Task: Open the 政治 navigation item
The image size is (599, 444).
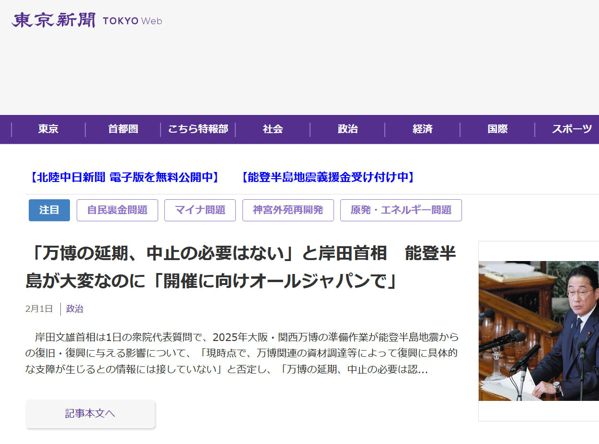Action: 347,129
